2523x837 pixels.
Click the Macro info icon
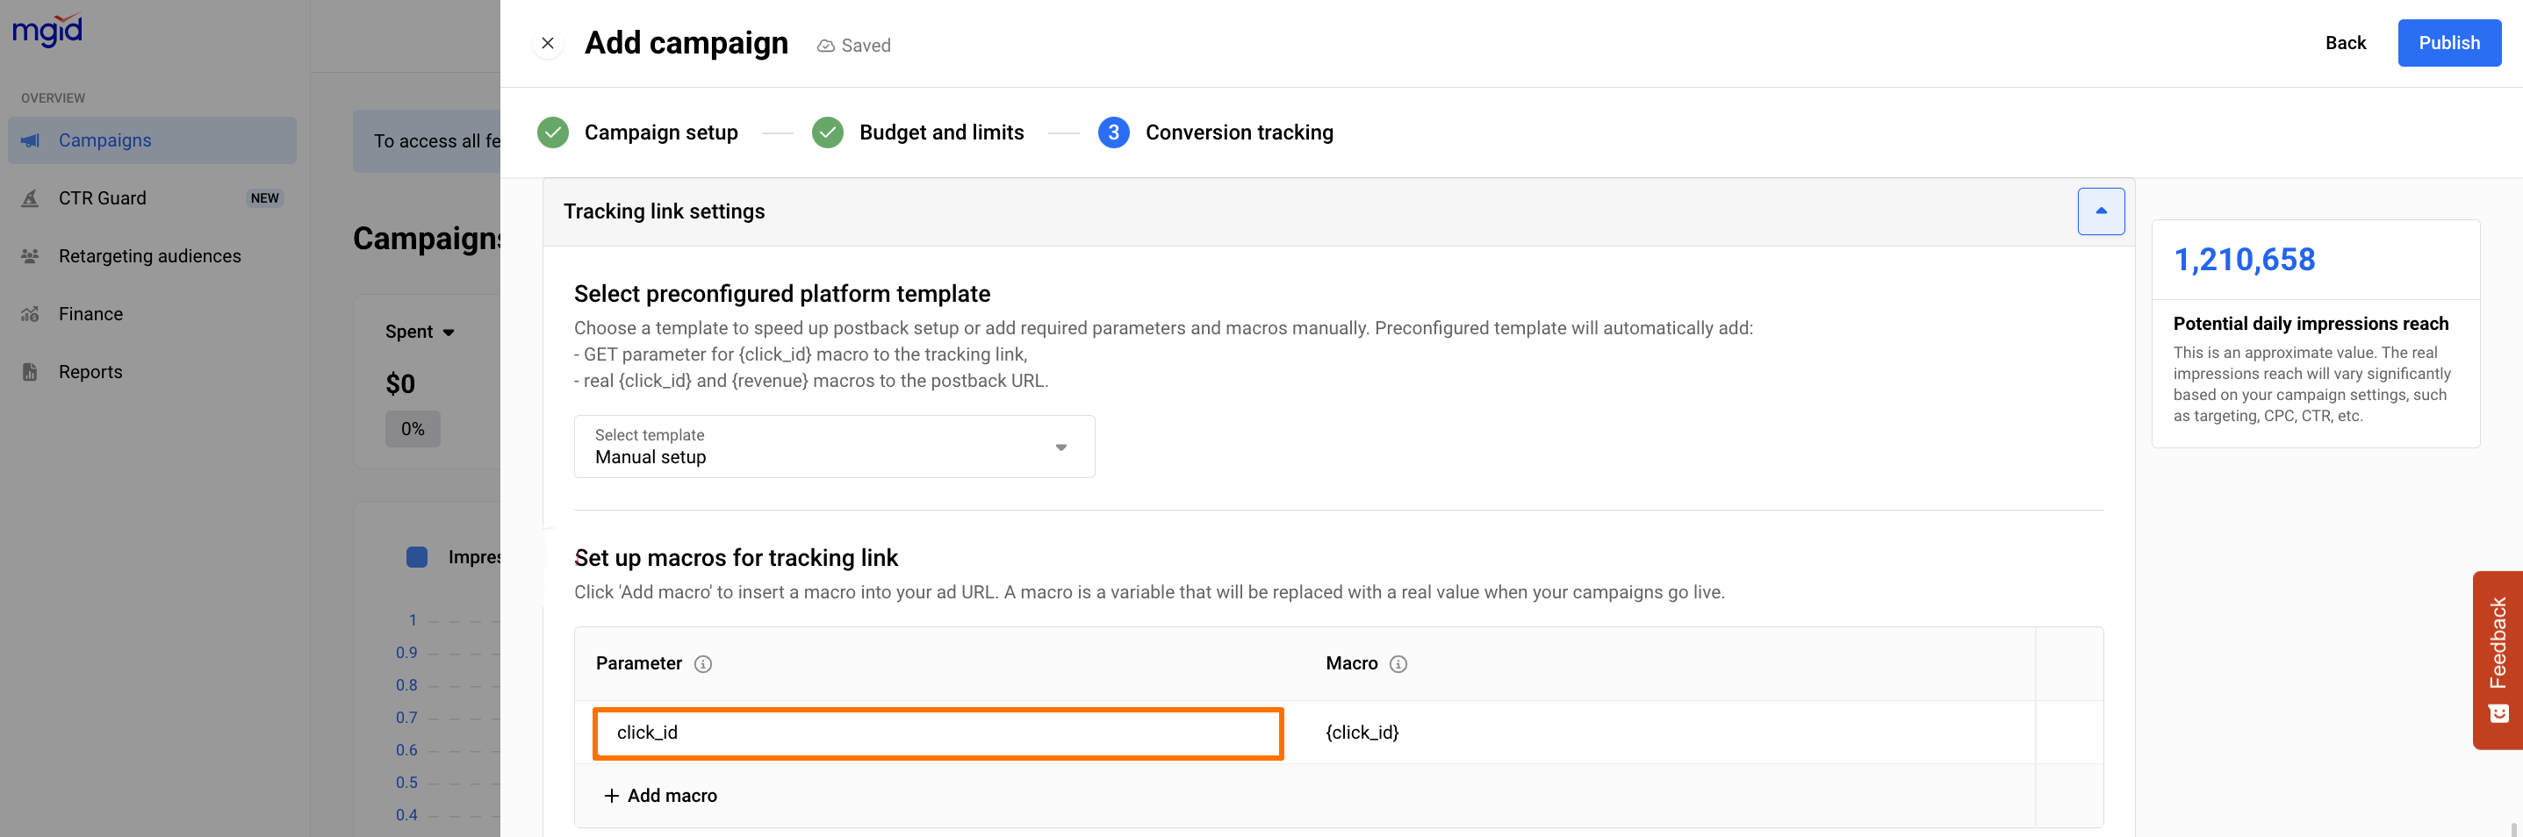pos(1398,664)
